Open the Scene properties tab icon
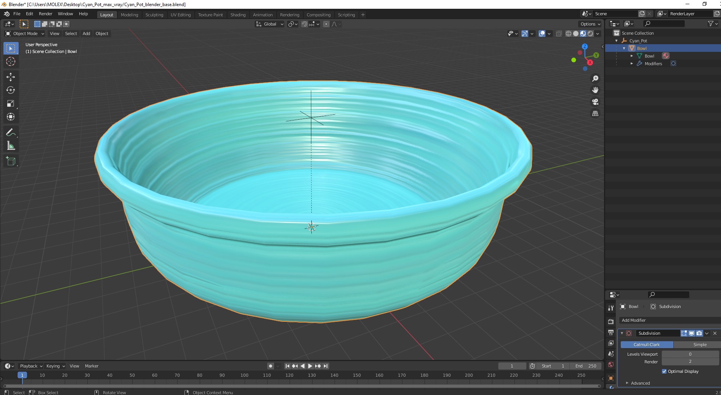 pos(611,354)
